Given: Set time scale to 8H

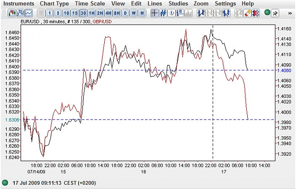Looking at the screenshot, I should pyautogui.click(x=117, y=13).
